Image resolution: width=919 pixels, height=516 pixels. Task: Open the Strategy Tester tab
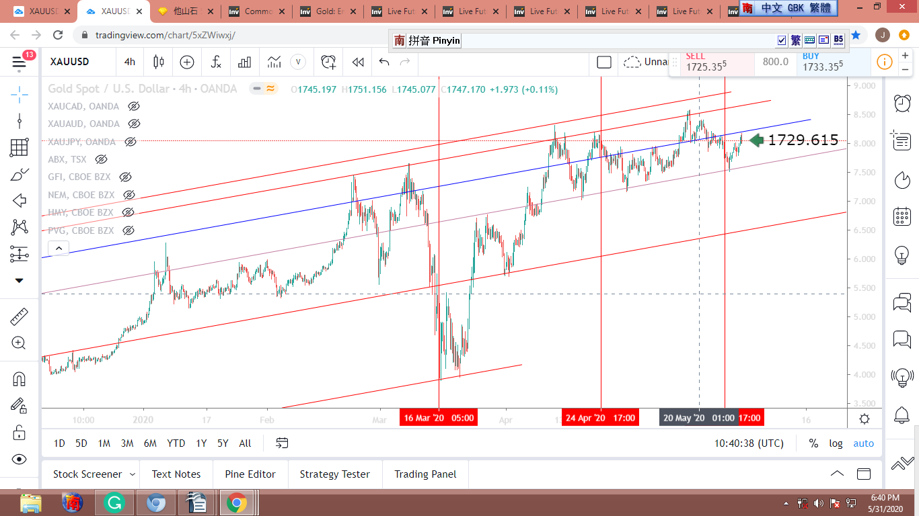[x=335, y=474]
